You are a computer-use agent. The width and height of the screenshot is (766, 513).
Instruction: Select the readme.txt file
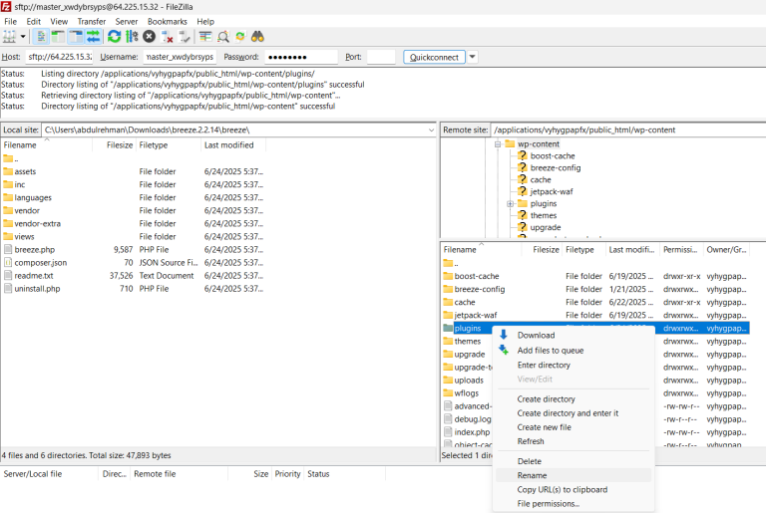tap(33, 276)
